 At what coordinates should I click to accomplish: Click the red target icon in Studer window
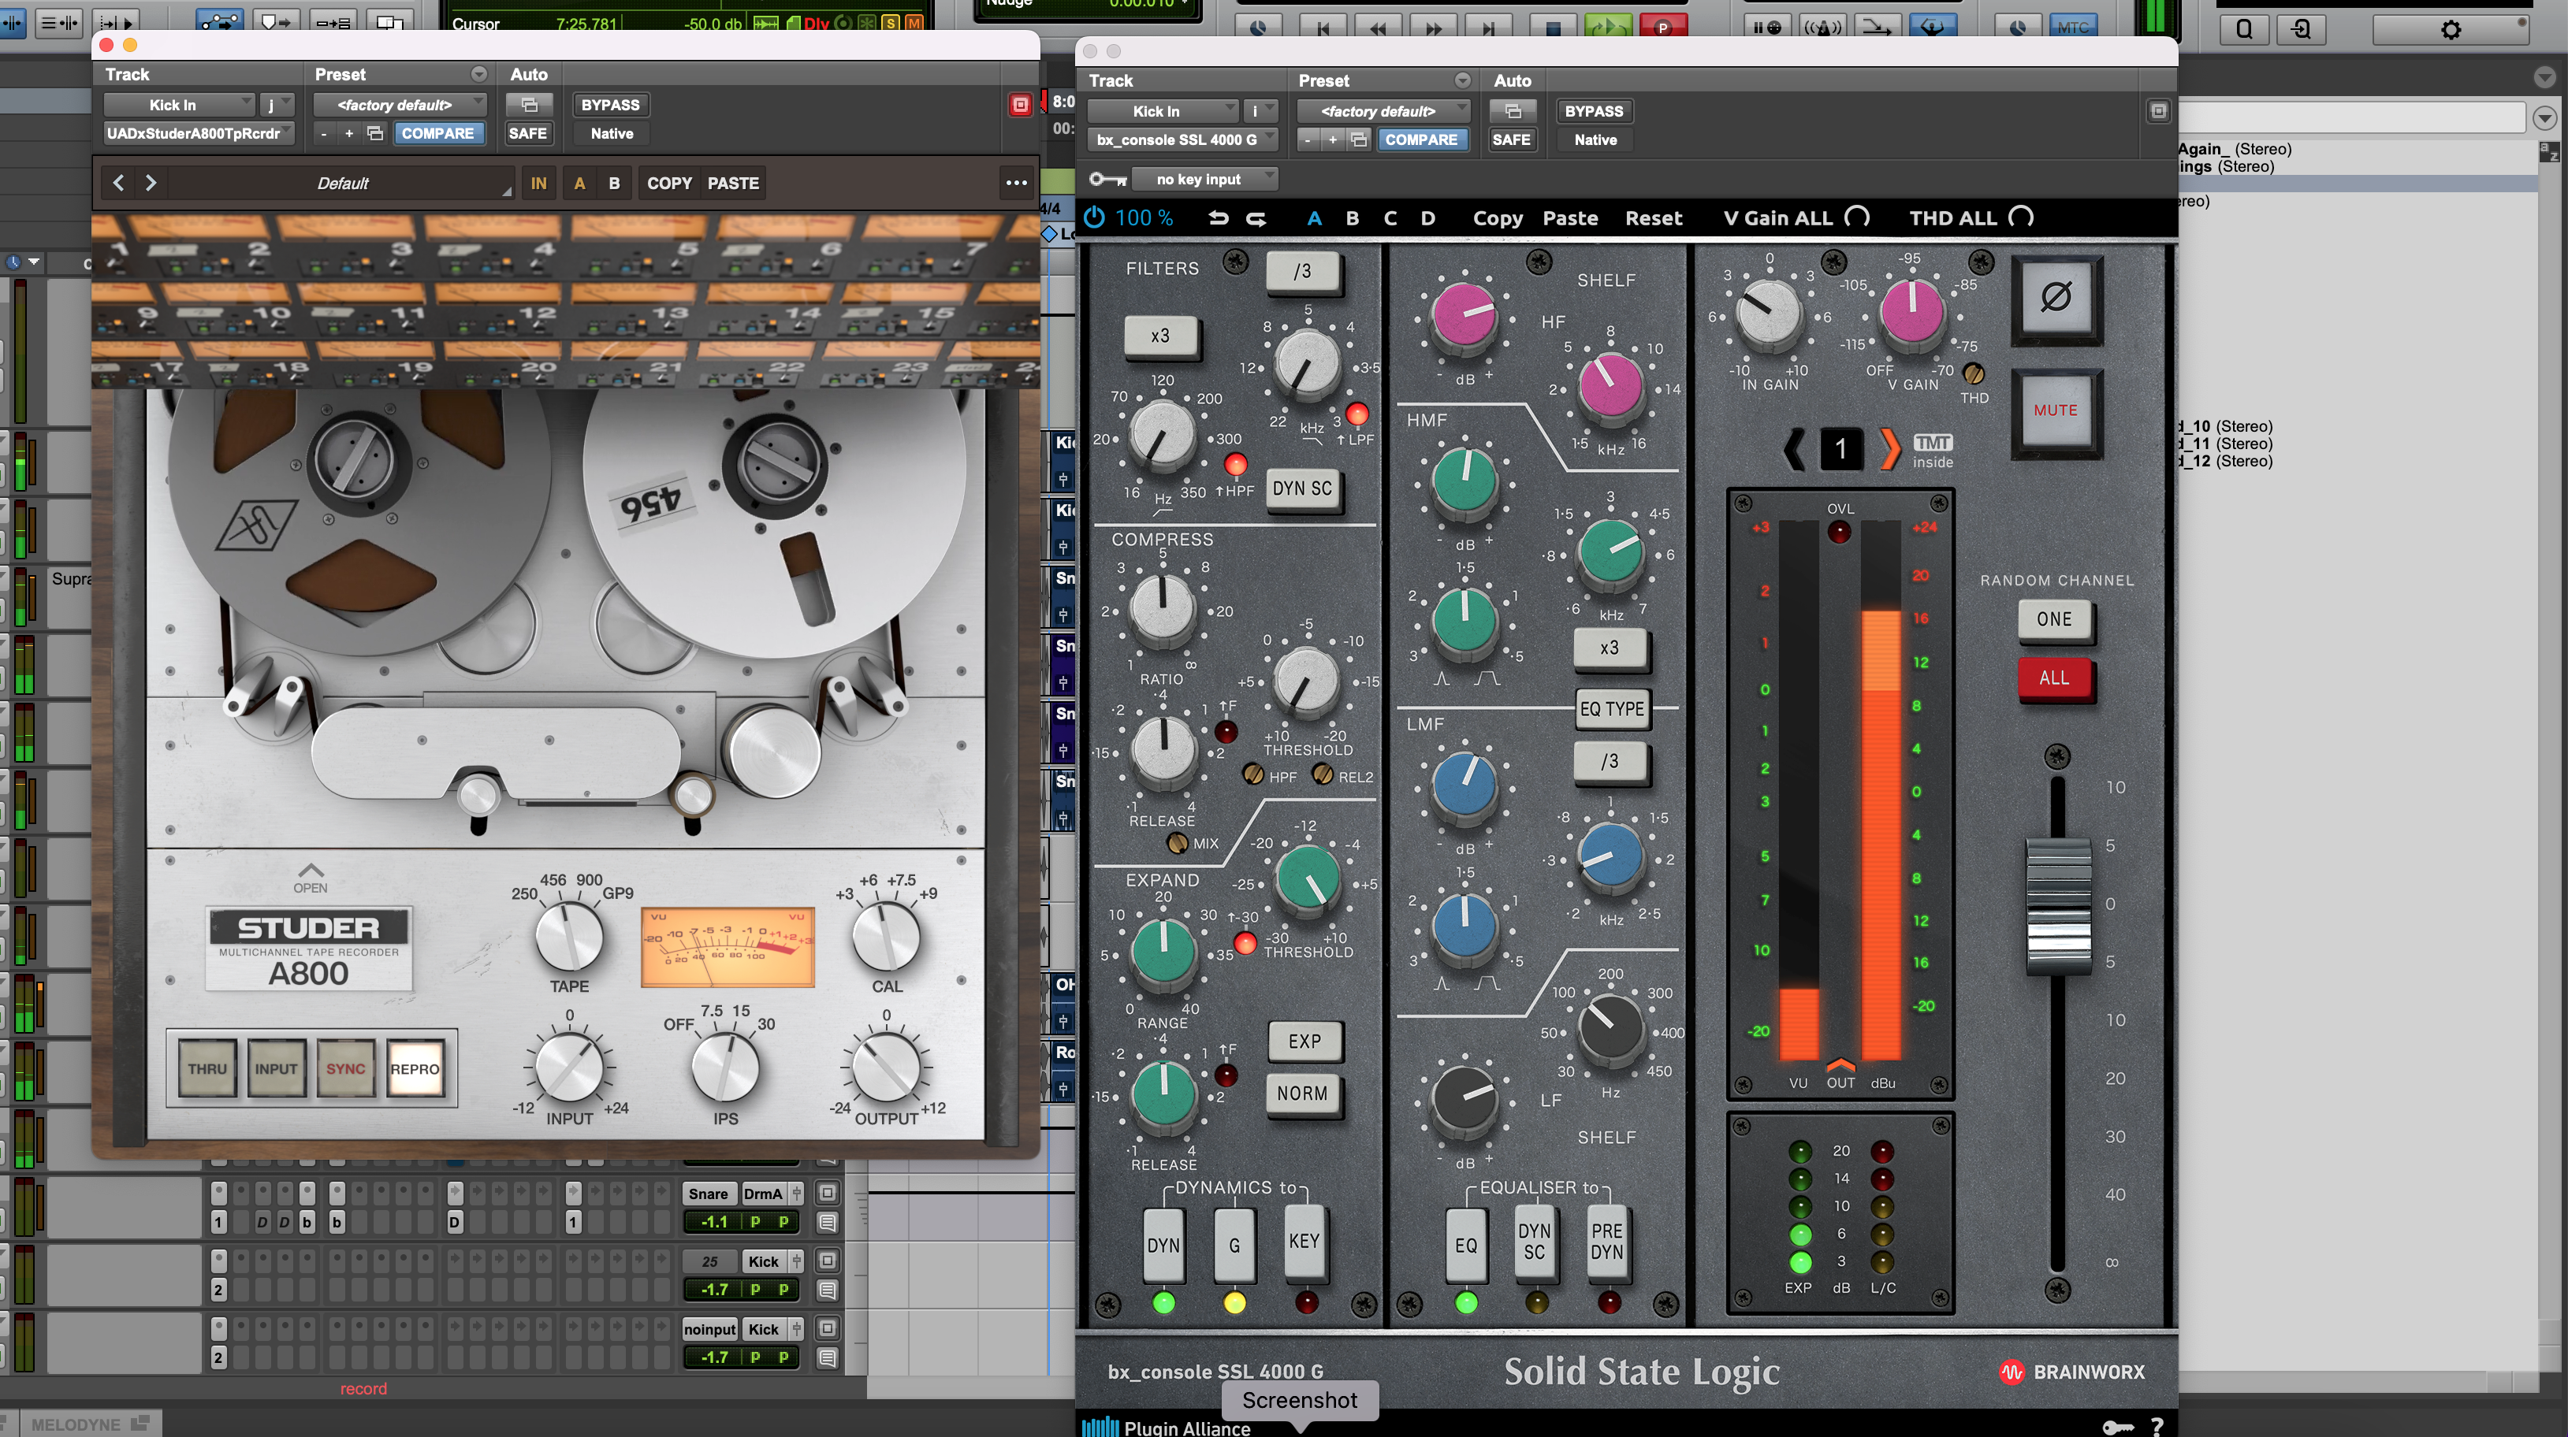click(1020, 105)
